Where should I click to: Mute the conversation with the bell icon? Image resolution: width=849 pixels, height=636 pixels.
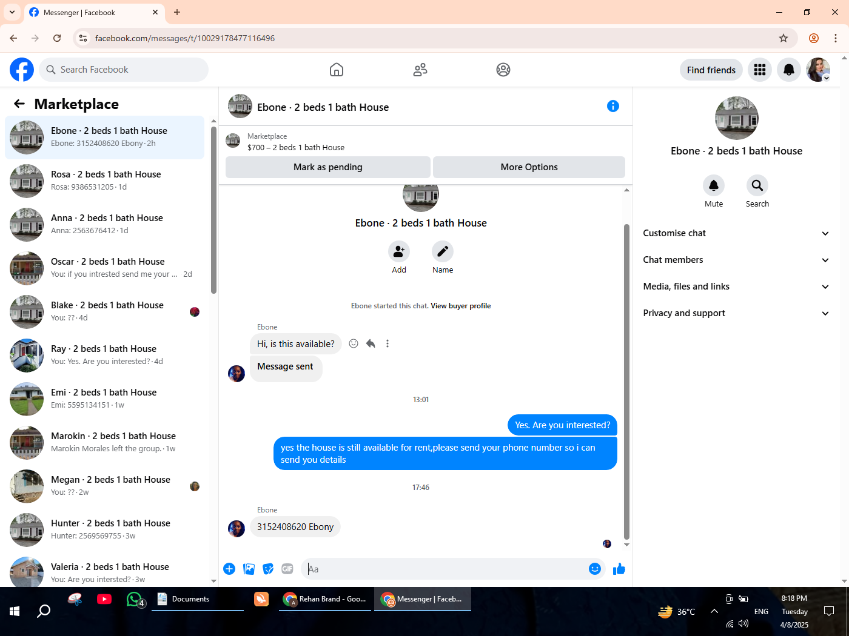point(714,185)
